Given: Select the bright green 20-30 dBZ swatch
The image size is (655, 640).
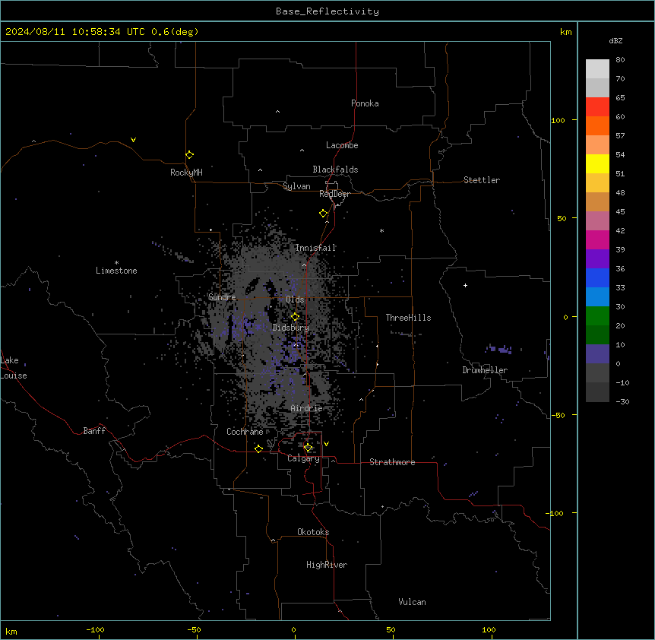Looking at the screenshot, I should (x=597, y=316).
